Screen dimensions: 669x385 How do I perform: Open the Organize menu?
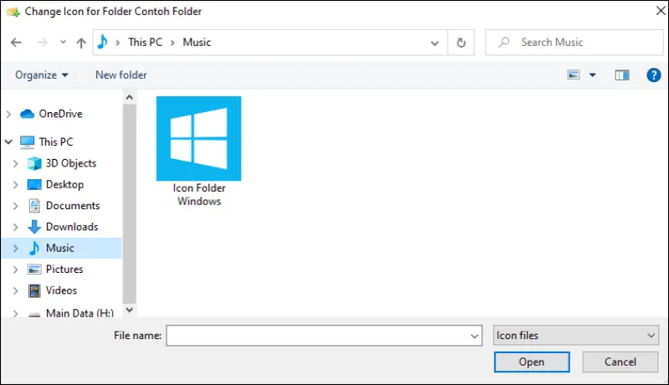(41, 75)
